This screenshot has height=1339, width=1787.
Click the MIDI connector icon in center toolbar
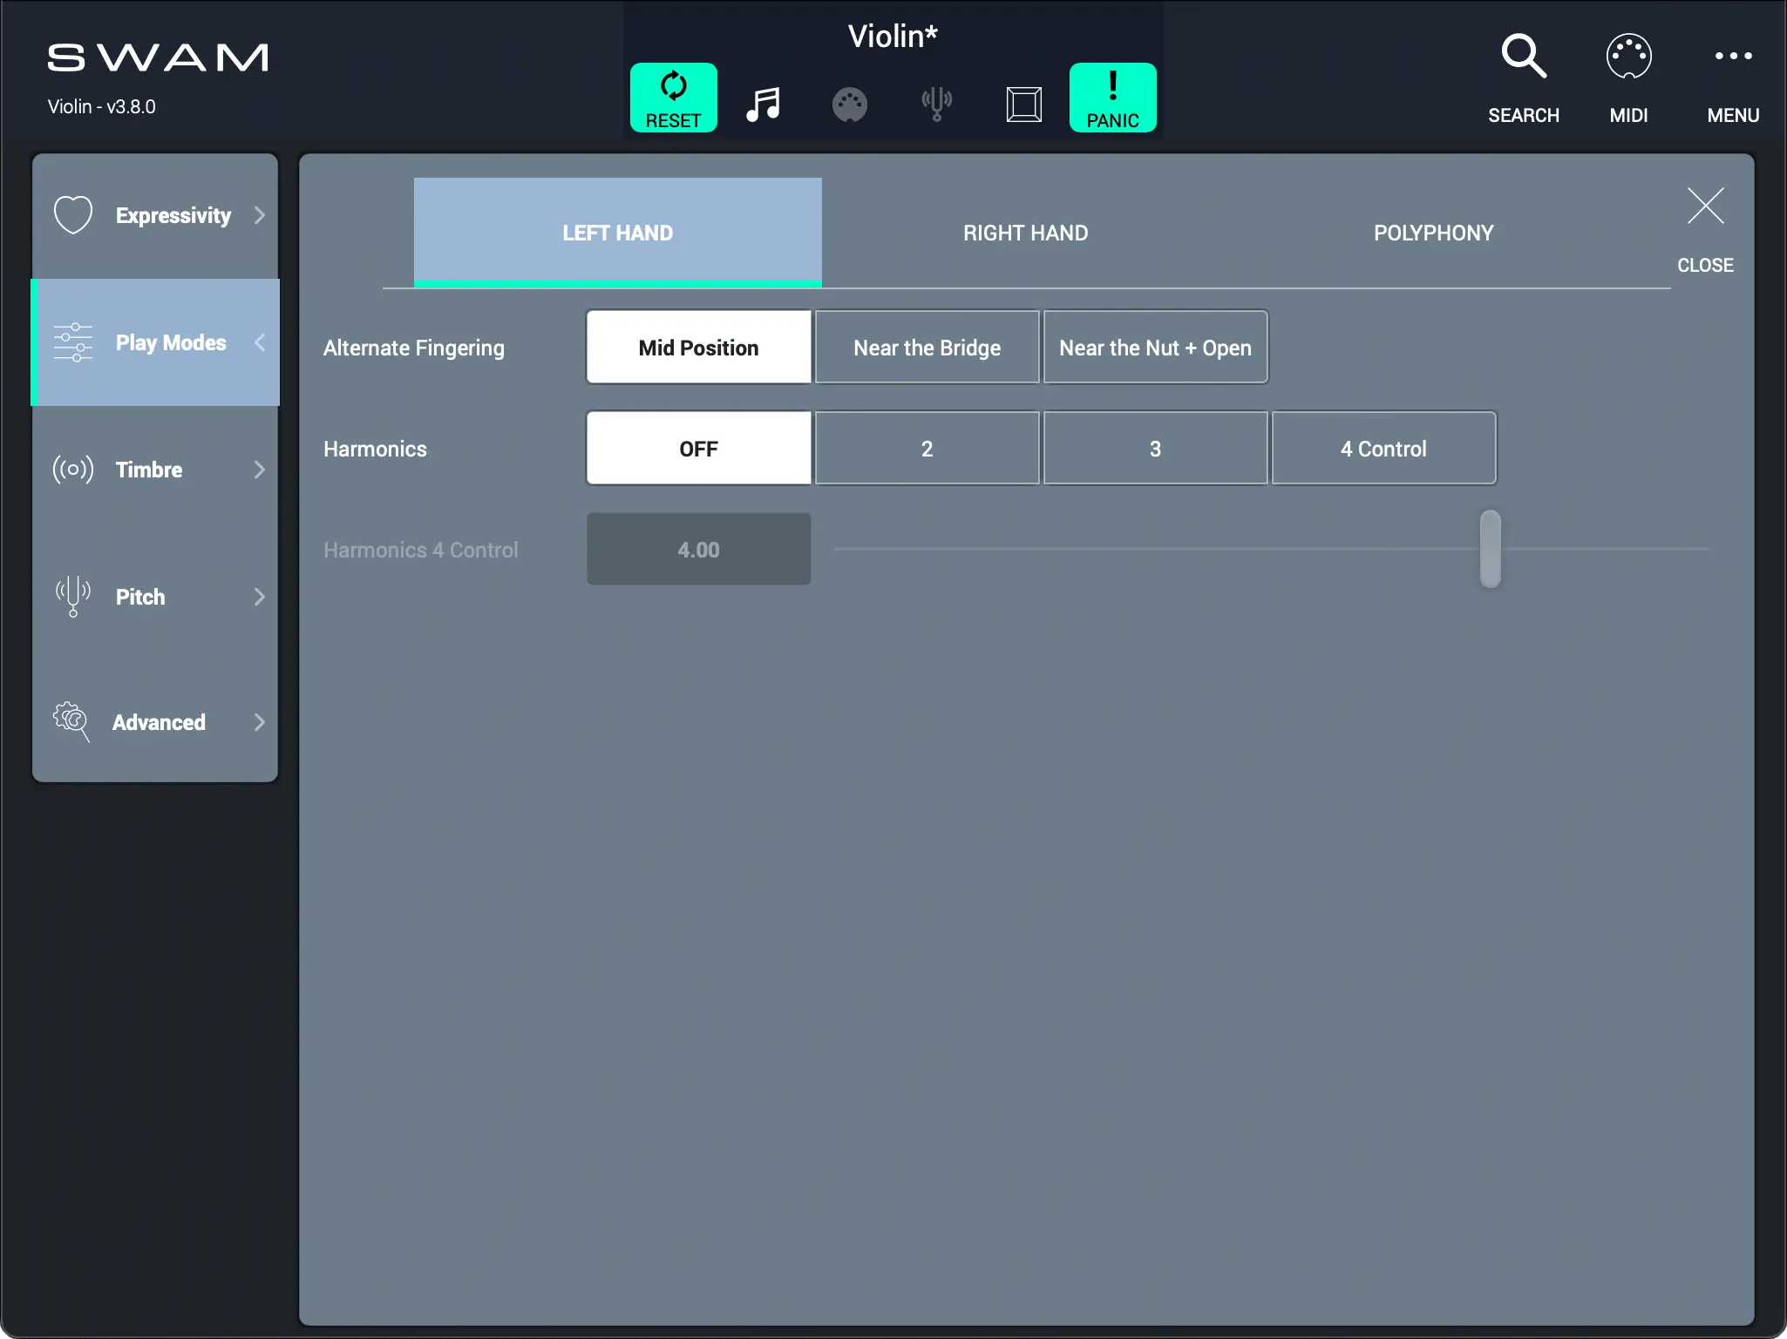[849, 105]
